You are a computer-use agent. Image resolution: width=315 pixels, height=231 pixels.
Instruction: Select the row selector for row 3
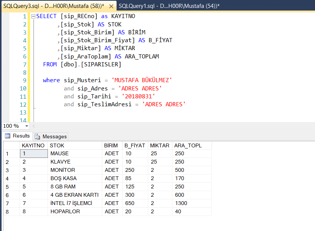(8, 170)
